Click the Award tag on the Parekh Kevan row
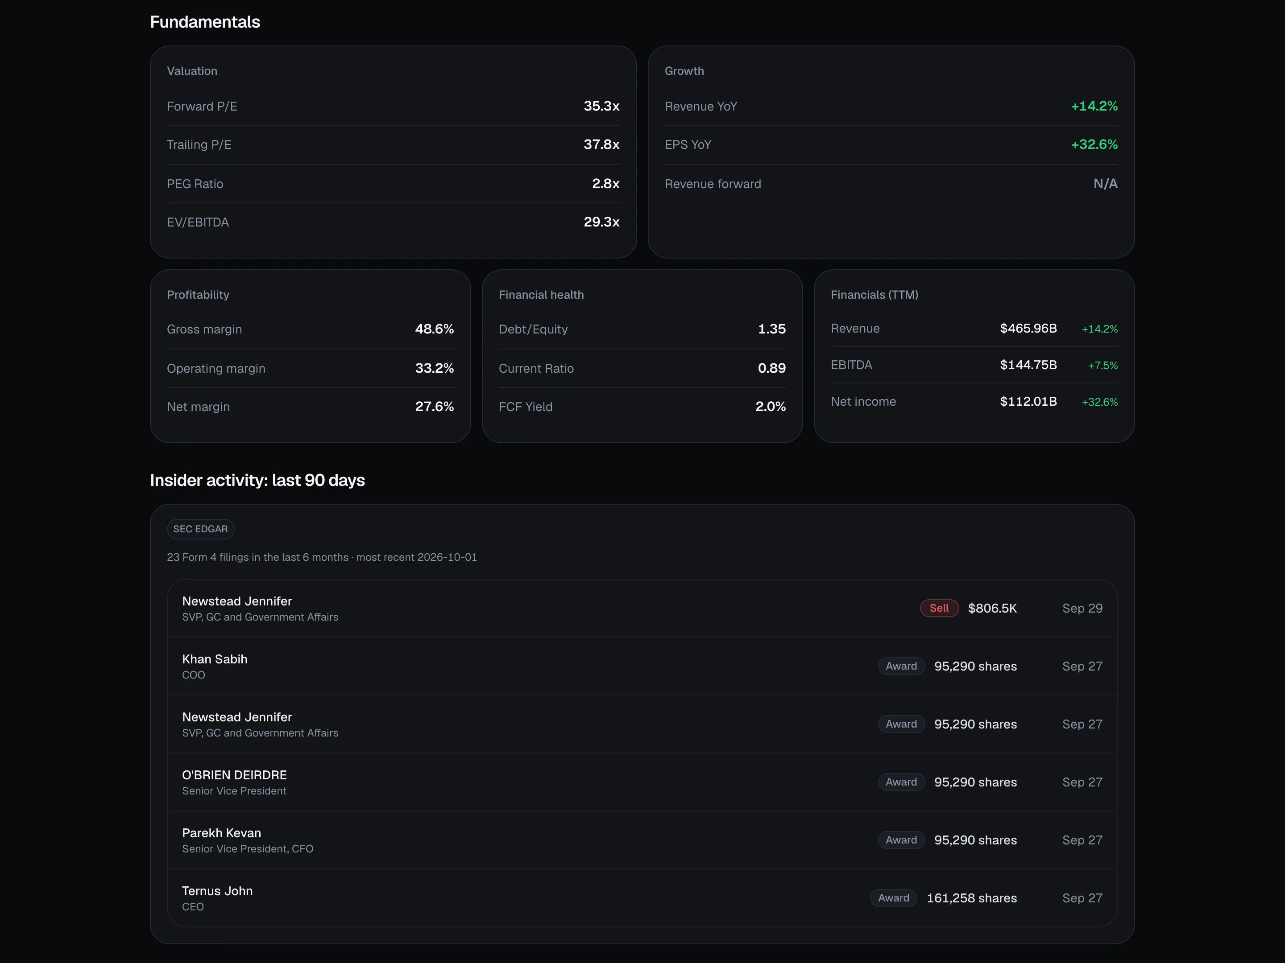The height and width of the screenshot is (963, 1285). pyautogui.click(x=901, y=840)
